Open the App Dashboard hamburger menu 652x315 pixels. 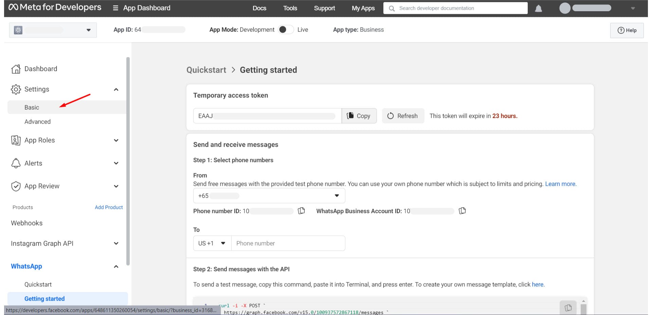coord(115,8)
